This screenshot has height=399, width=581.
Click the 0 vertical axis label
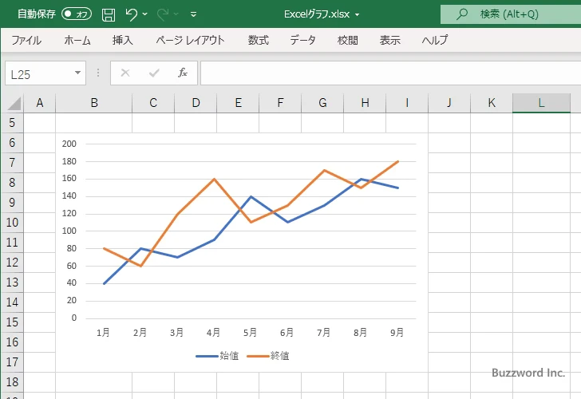pos(74,318)
